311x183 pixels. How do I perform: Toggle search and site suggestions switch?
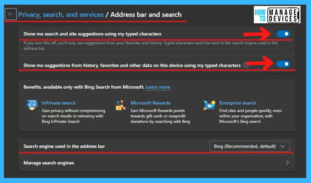(283, 34)
